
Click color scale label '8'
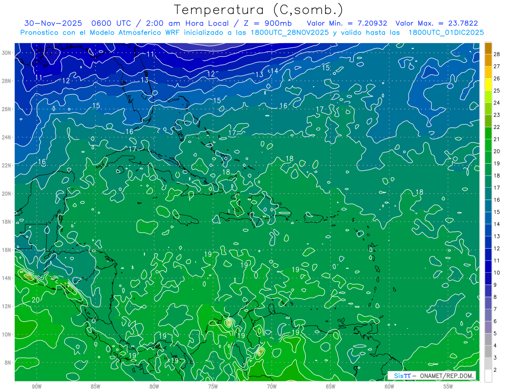[x=495, y=297]
